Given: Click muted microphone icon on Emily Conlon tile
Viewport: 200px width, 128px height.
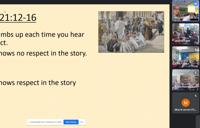Looking at the screenshot, I should click(x=196, y=50).
